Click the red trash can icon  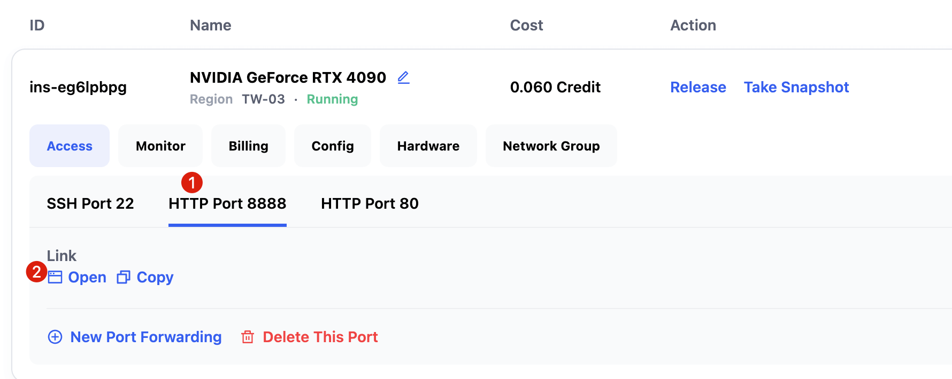pyautogui.click(x=248, y=337)
